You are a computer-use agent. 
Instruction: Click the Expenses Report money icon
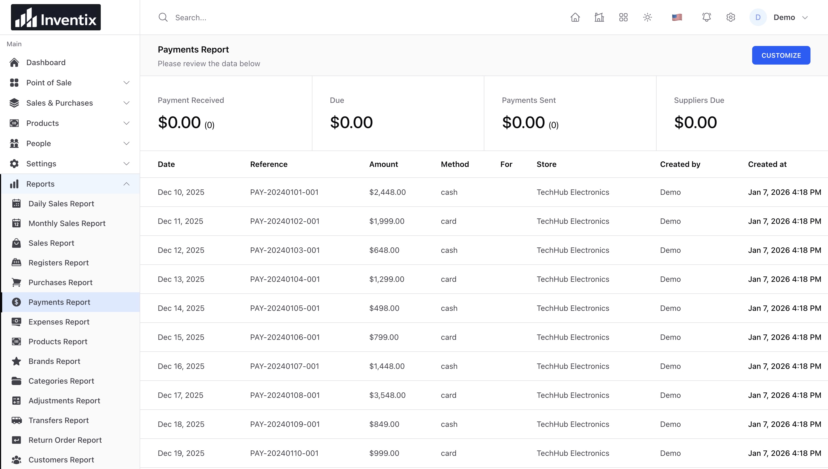click(x=16, y=322)
